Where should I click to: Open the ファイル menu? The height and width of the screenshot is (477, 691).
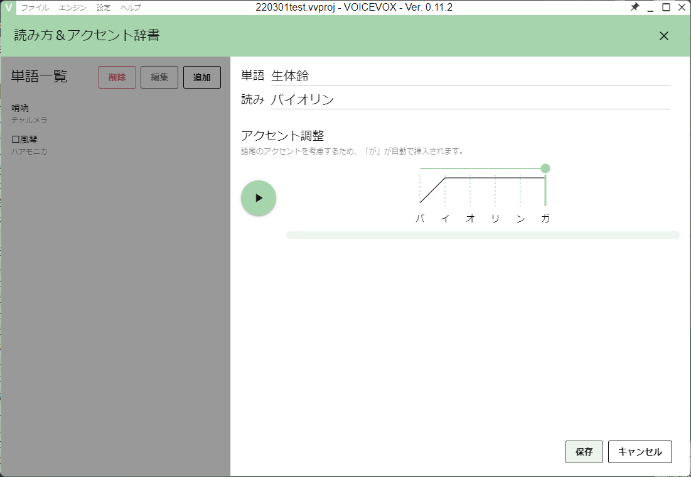pyautogui.click(x=36, y=8)
